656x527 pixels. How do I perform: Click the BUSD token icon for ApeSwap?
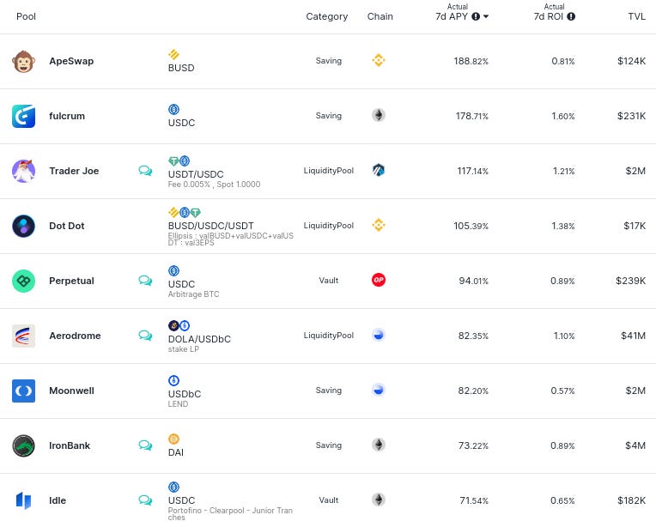[x=173, y=54]
